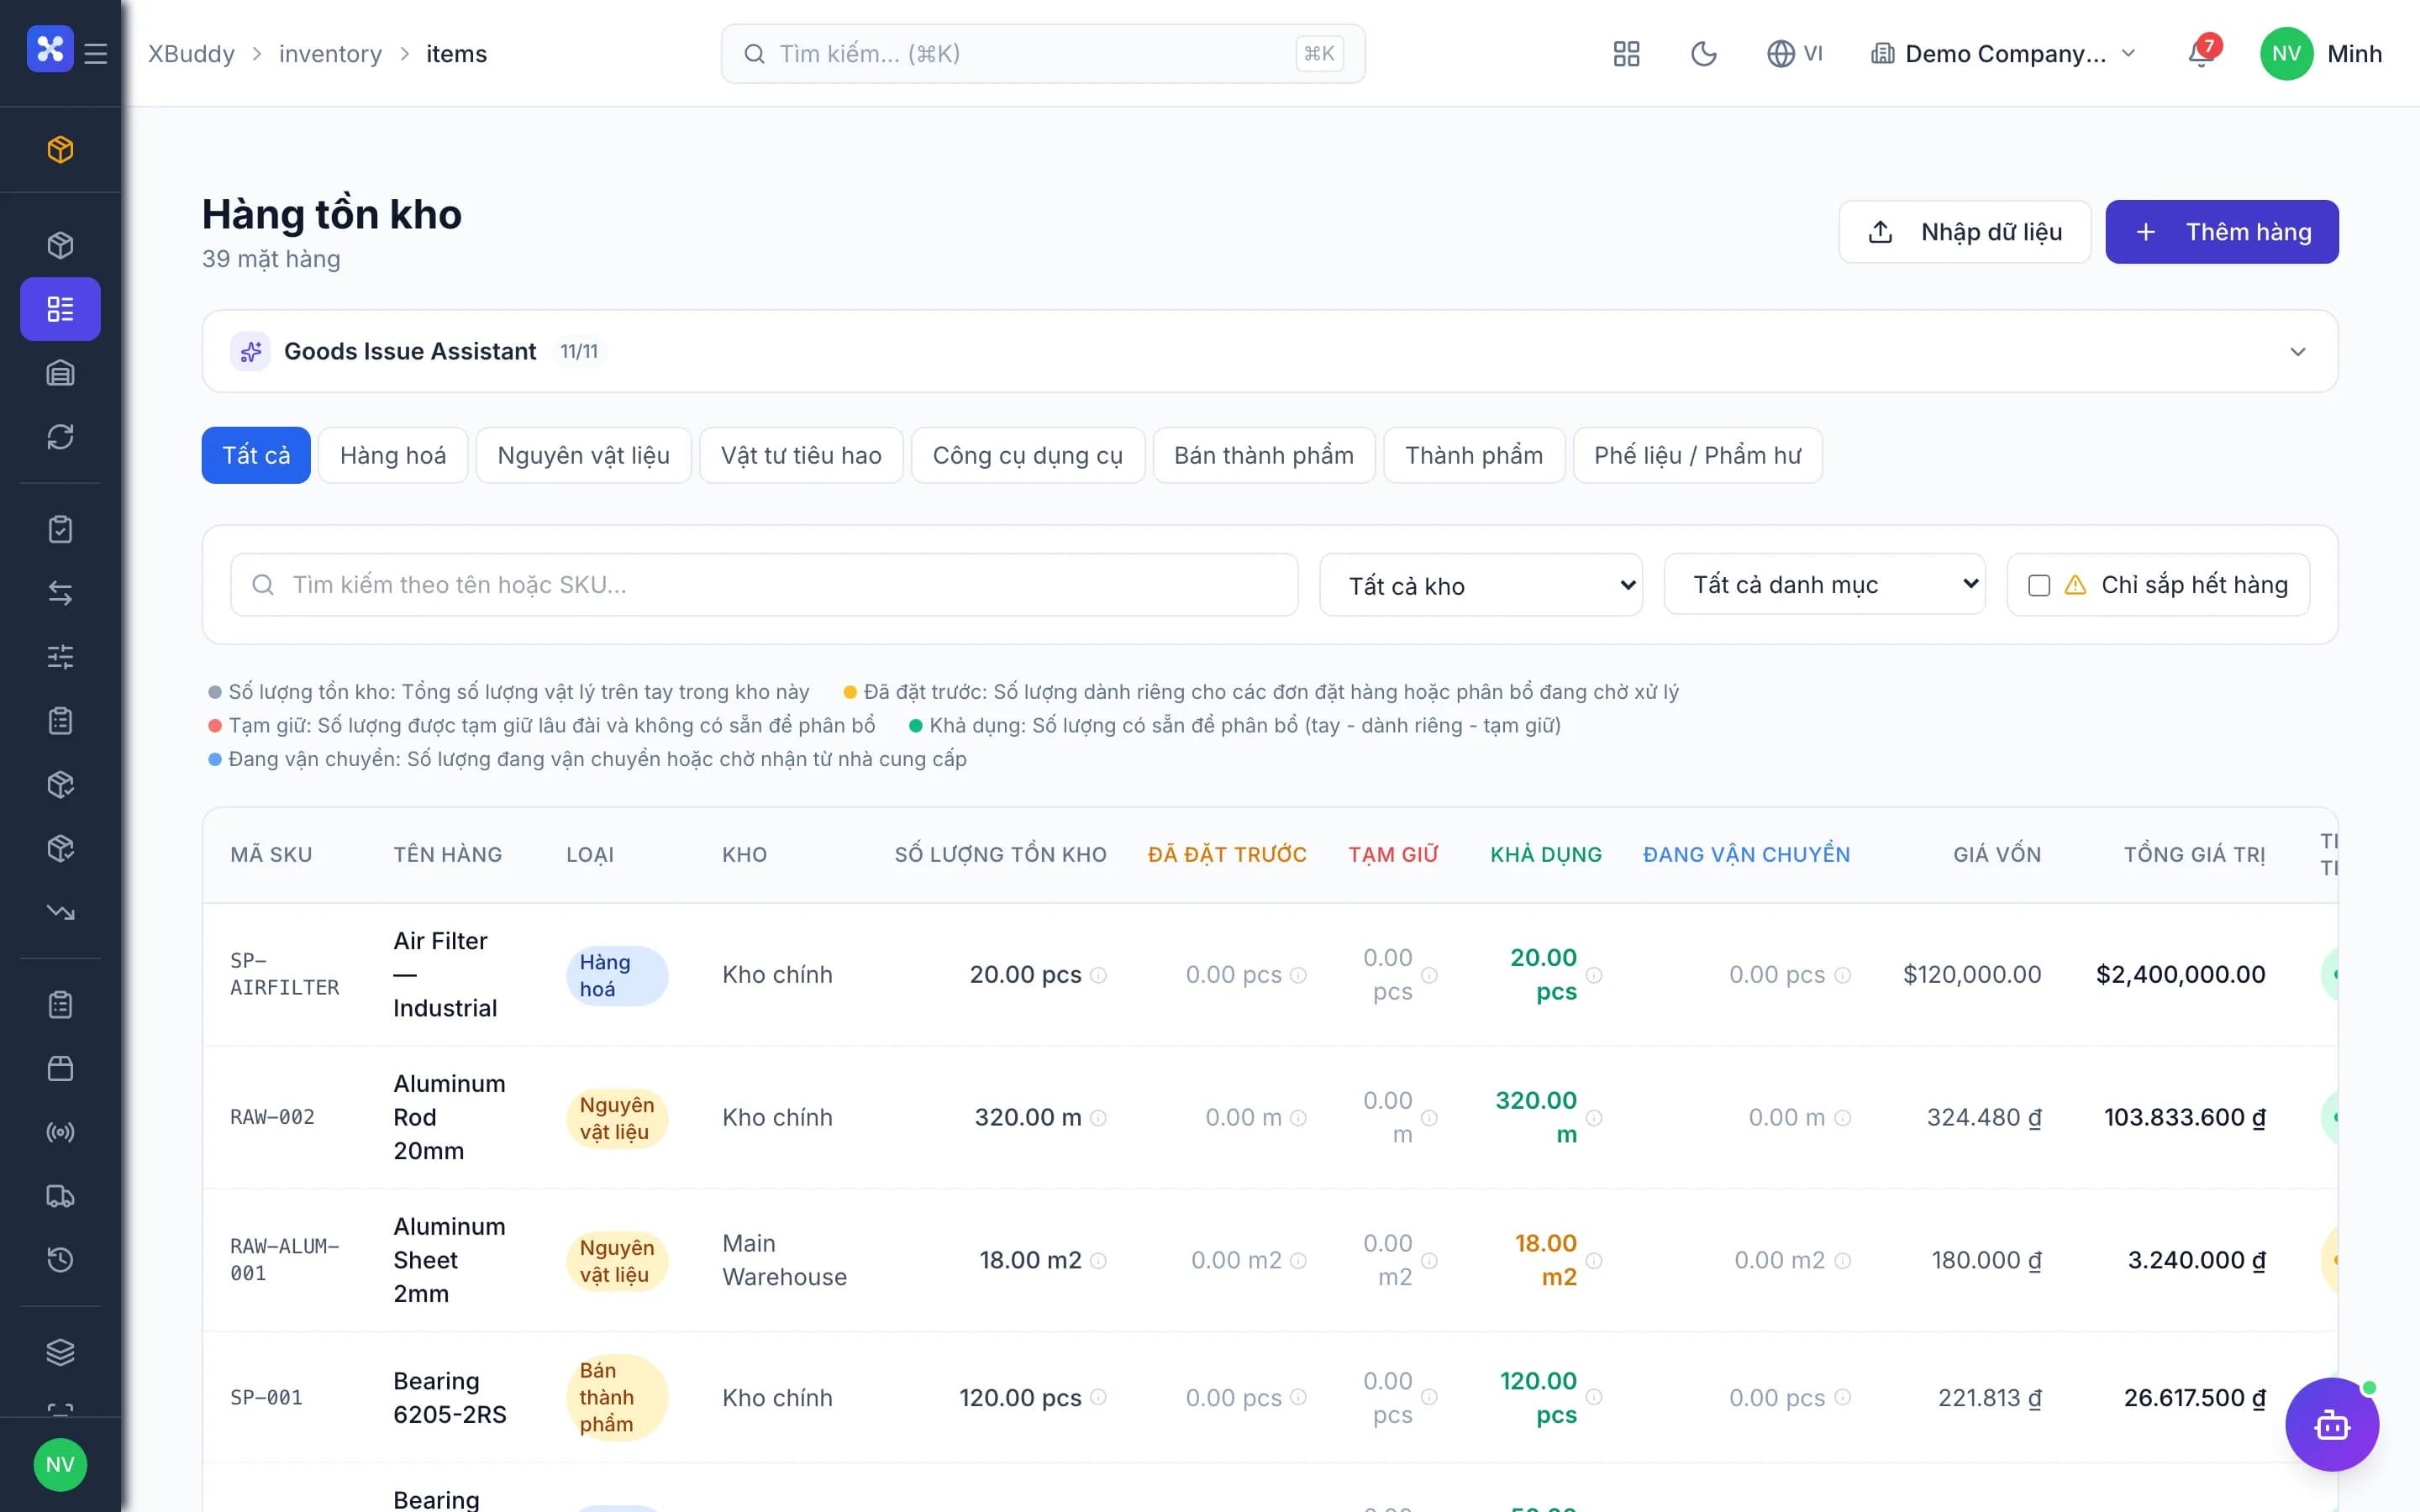Click the cost value '221.813 ₫'
Viewport: 2420px width, 1512px height.
1989,1397
